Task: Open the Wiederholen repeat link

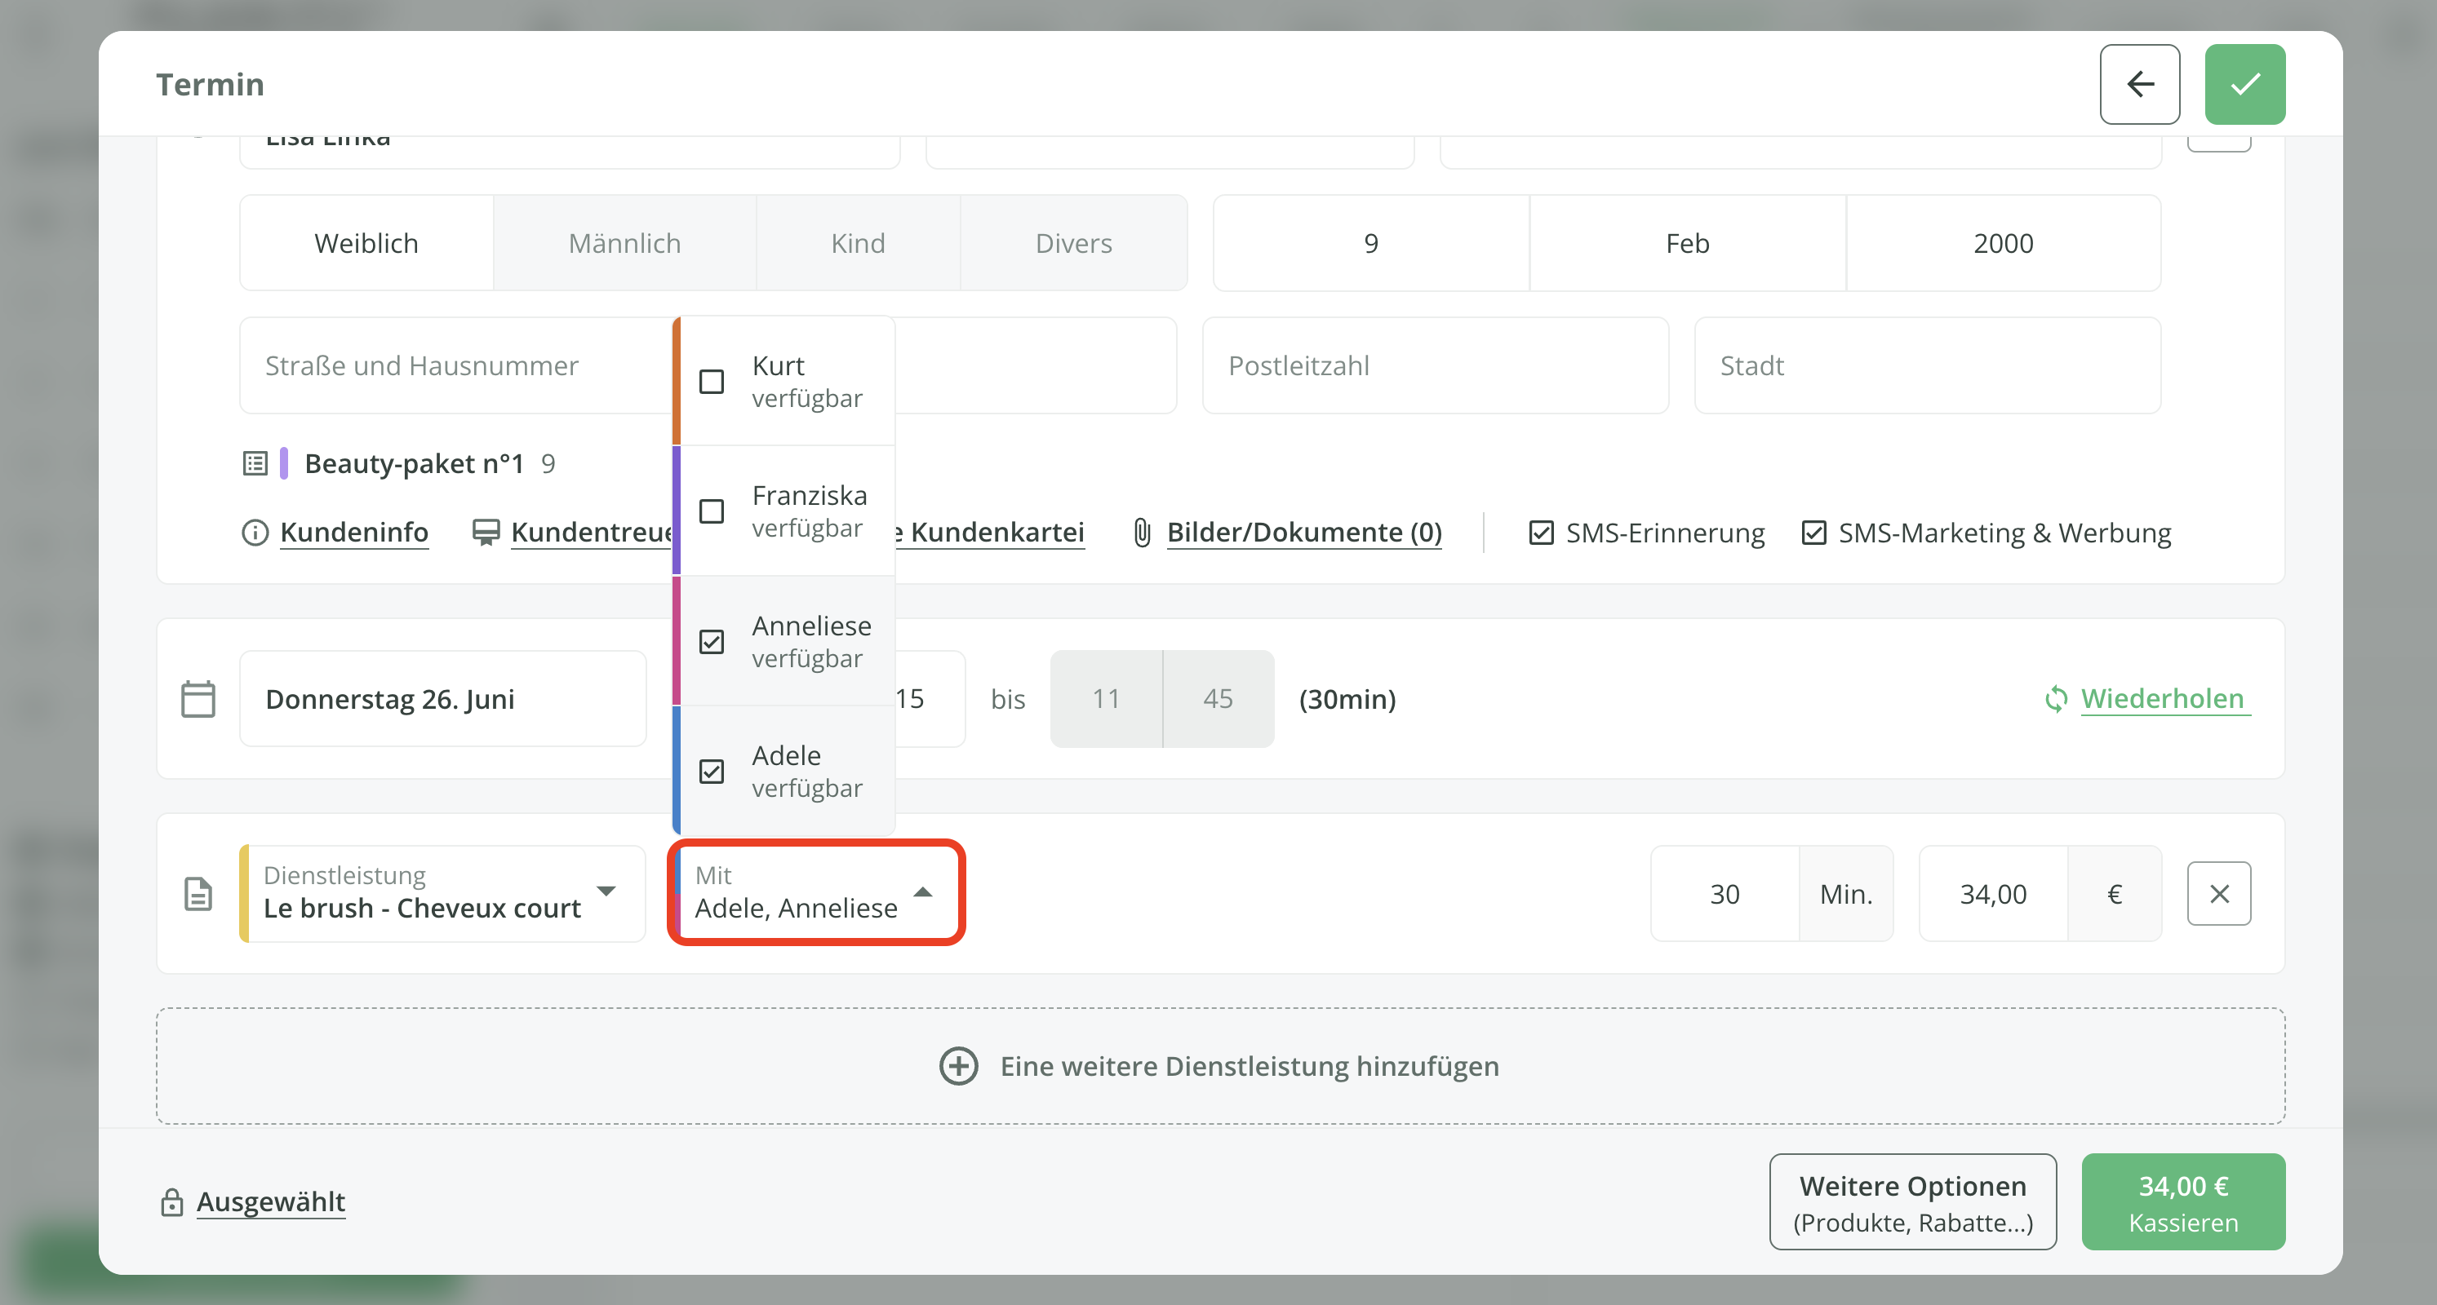Action: [2161, 699]
